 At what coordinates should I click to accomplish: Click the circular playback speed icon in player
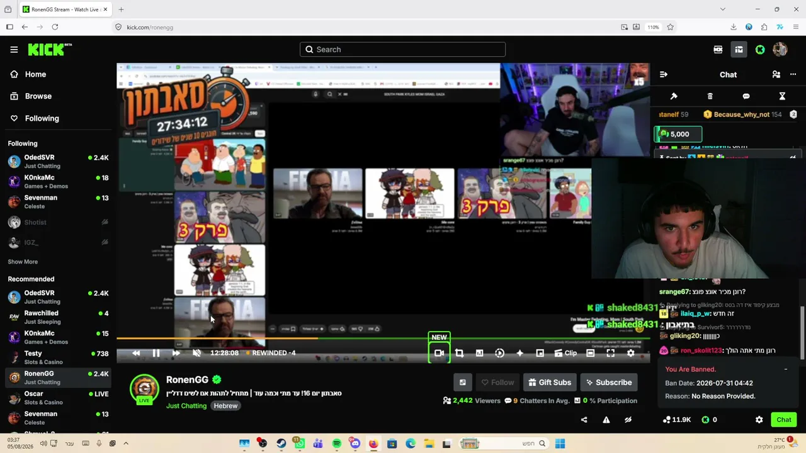point(499,353)
